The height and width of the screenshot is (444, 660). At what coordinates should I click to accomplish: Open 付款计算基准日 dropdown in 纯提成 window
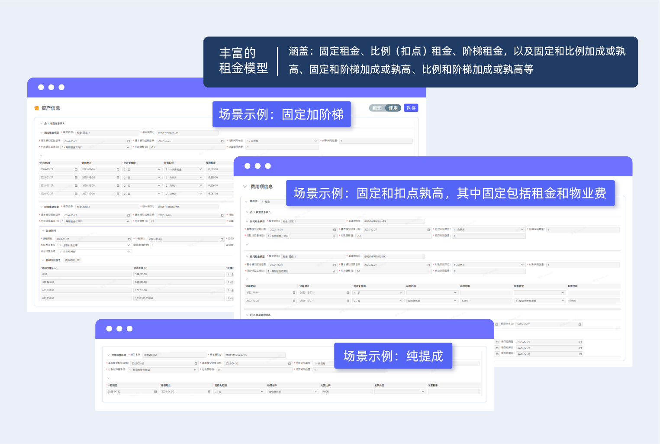[163, 370]
